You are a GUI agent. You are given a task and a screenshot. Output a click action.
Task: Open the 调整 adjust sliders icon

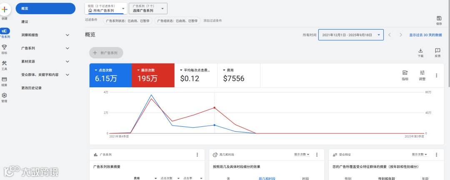pyautogui.click(x=422, y=73)
